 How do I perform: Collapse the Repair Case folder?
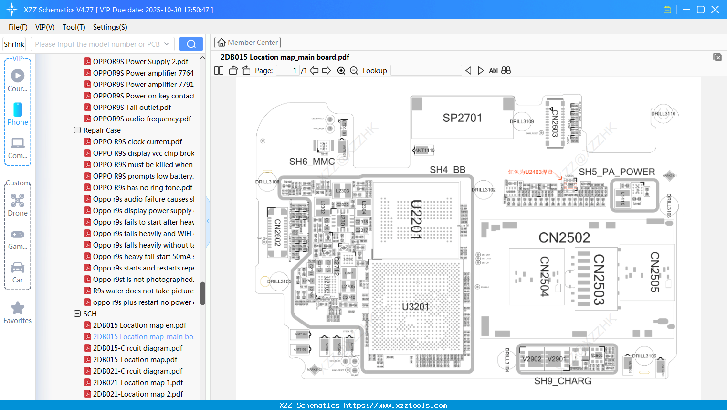(77, 130)
